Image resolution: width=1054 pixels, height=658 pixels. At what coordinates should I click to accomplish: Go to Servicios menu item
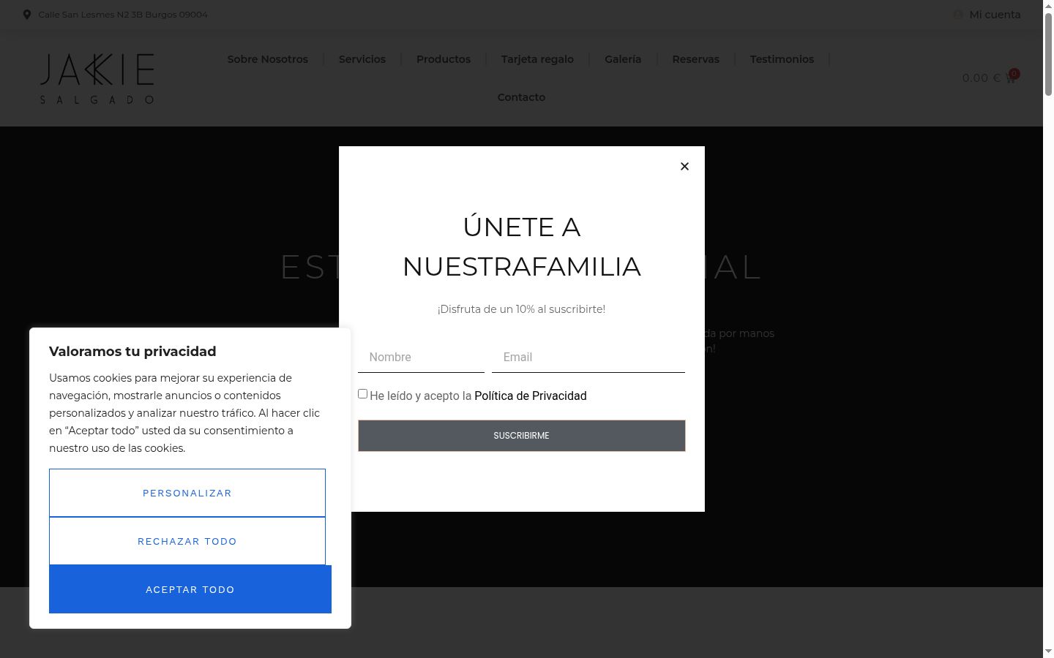tap(362, 59)
